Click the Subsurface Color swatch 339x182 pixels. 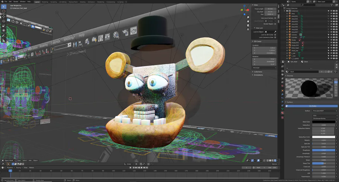click(324, 137)
